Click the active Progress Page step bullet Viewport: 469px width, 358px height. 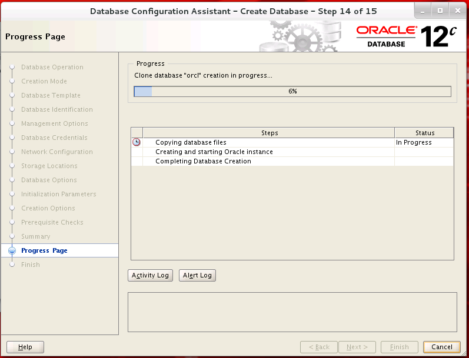coord(12,250)
